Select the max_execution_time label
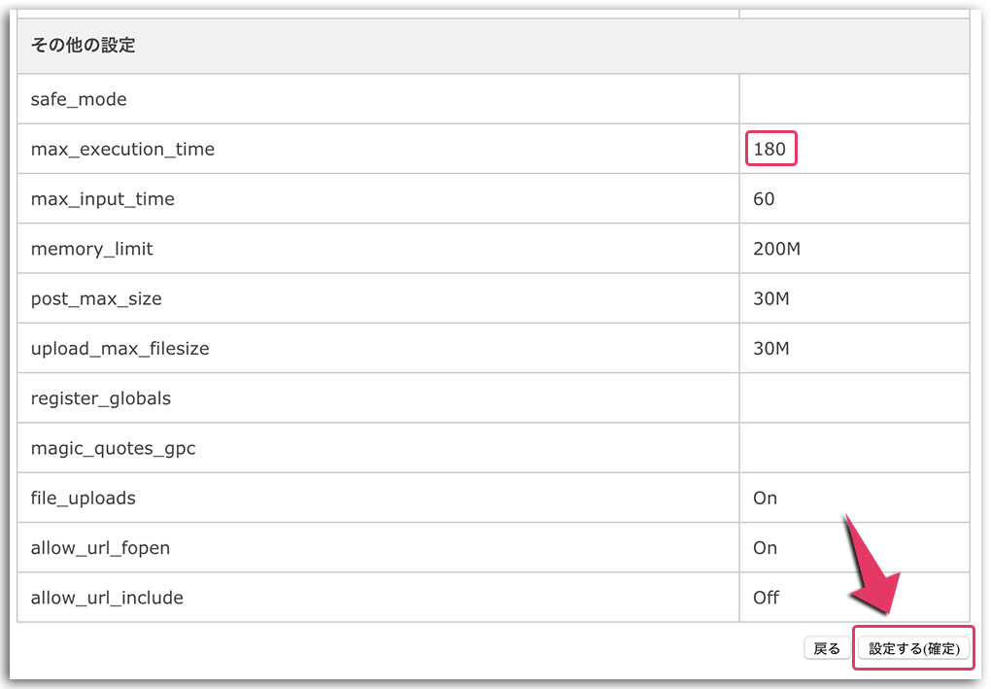 click(x=122, y=150)
